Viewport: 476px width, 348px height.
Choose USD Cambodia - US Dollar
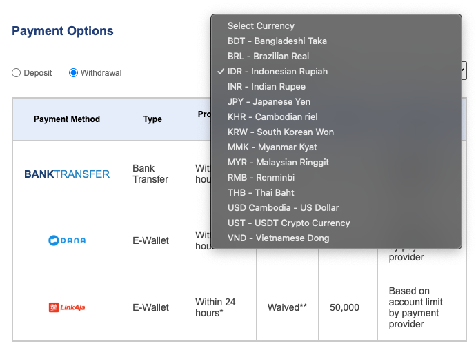click(x=283, y=208)
